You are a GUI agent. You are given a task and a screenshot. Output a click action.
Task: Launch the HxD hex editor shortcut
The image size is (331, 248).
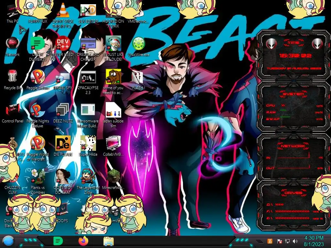88,11
